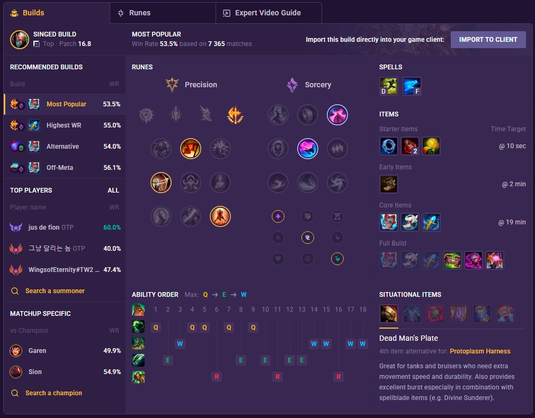Open top player jus de fion
Viewport: 535px width, 418px height.
[x=65, y=227]
